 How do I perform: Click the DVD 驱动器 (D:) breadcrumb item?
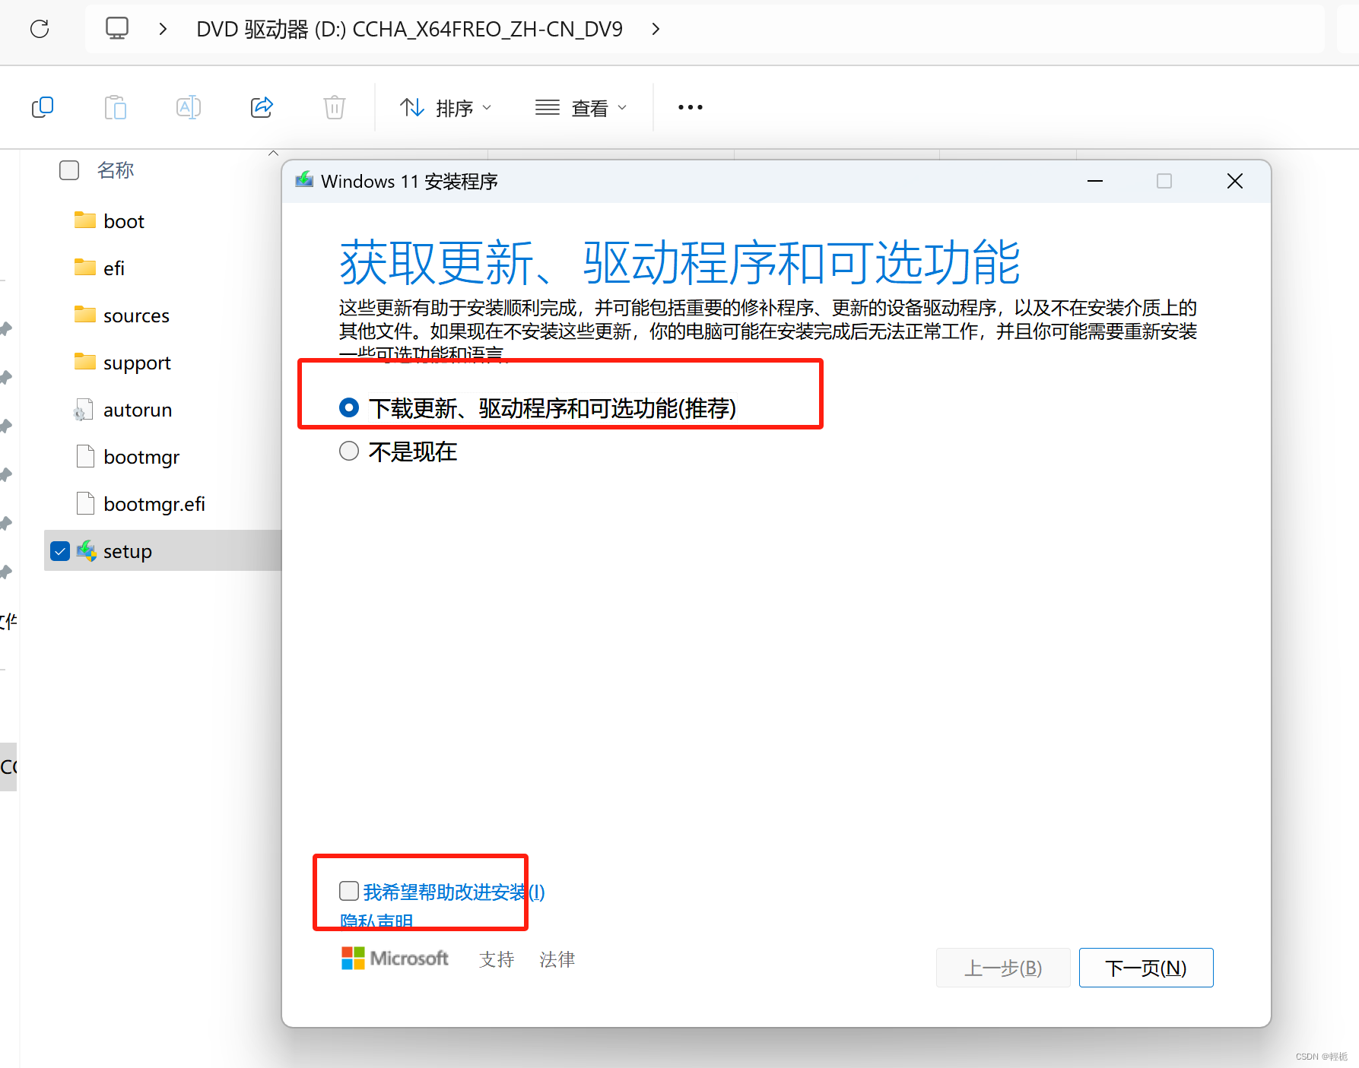coord(409,28)
